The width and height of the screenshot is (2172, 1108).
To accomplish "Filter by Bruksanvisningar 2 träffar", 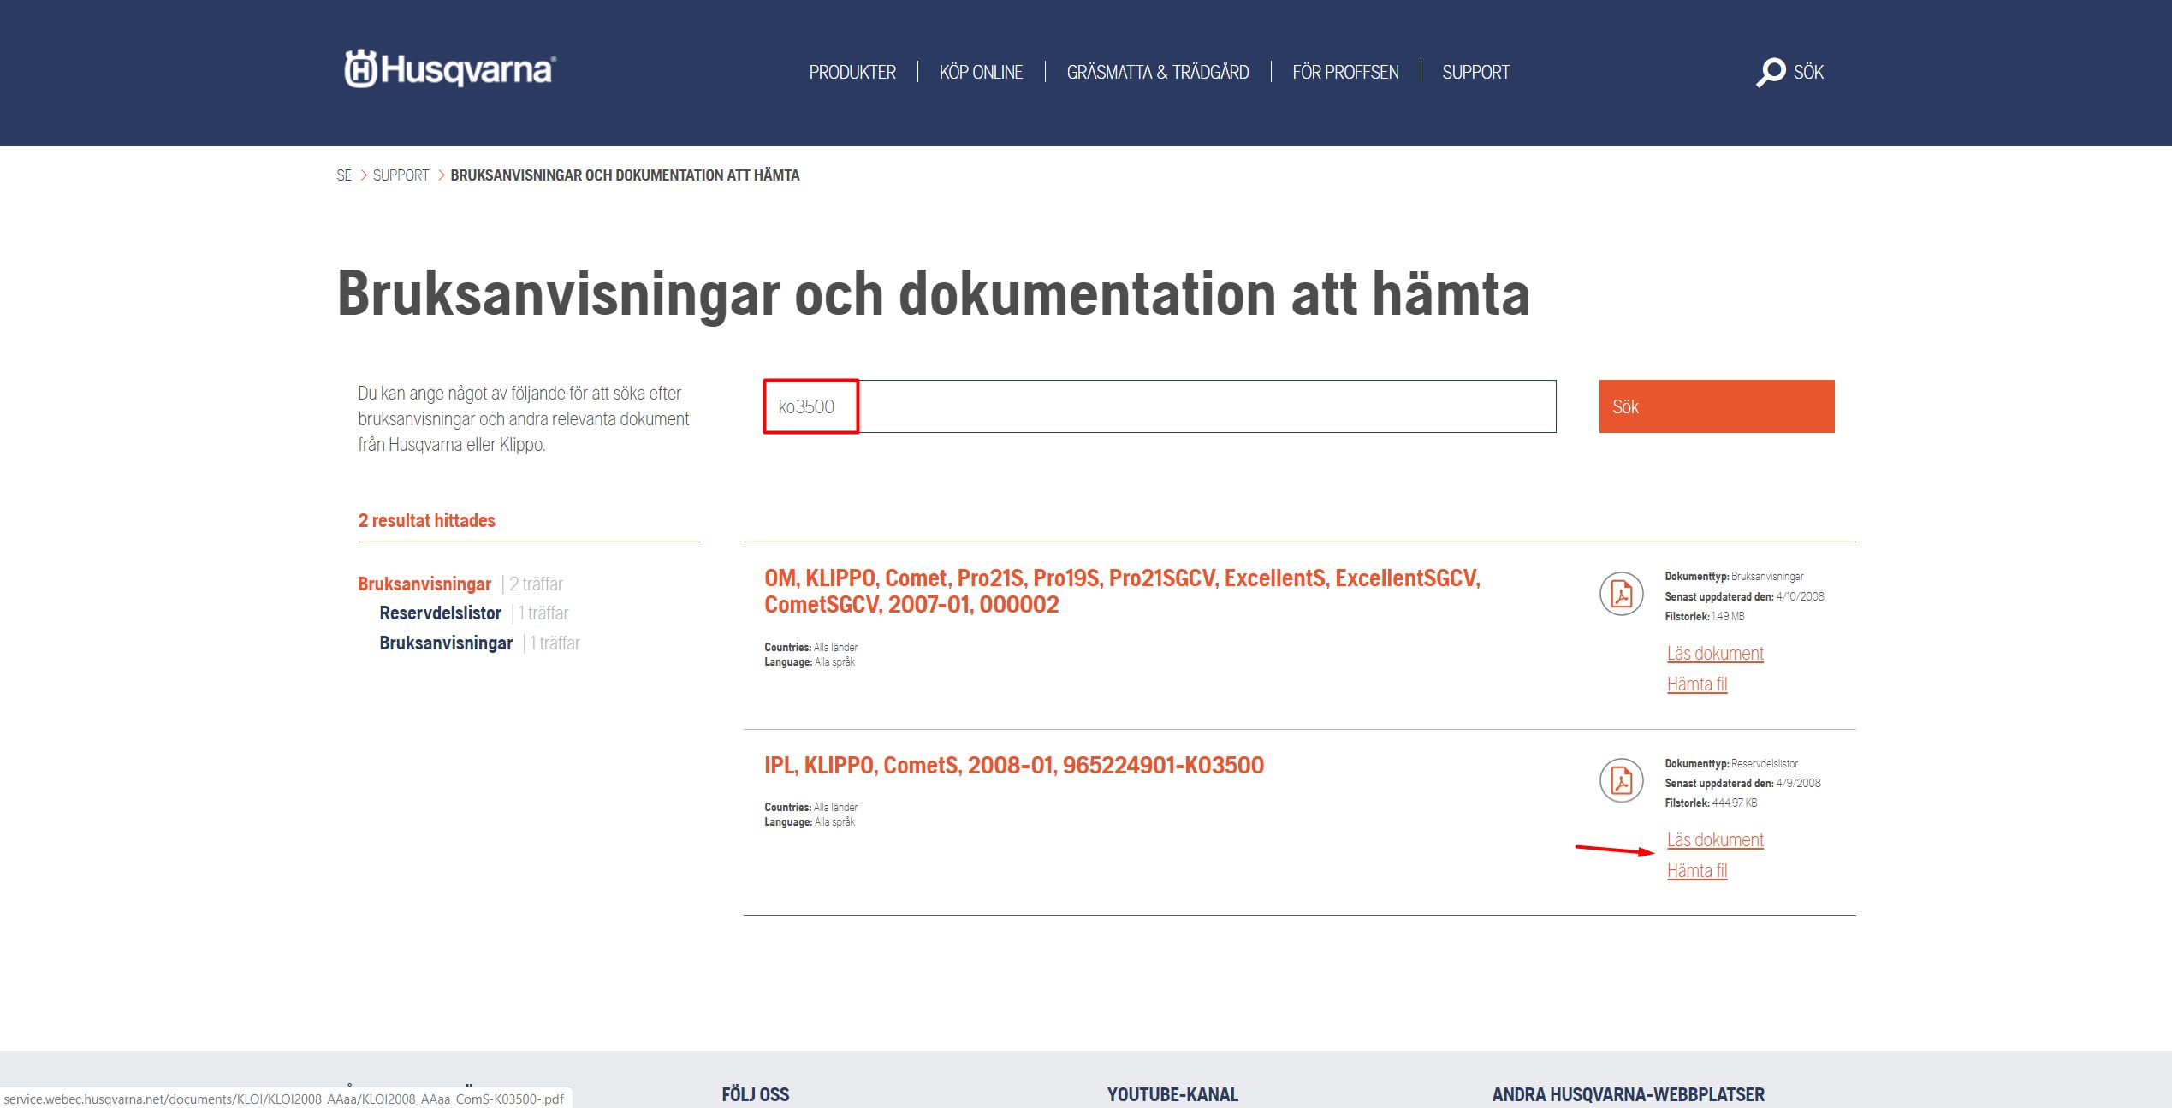I will point(460,584).
